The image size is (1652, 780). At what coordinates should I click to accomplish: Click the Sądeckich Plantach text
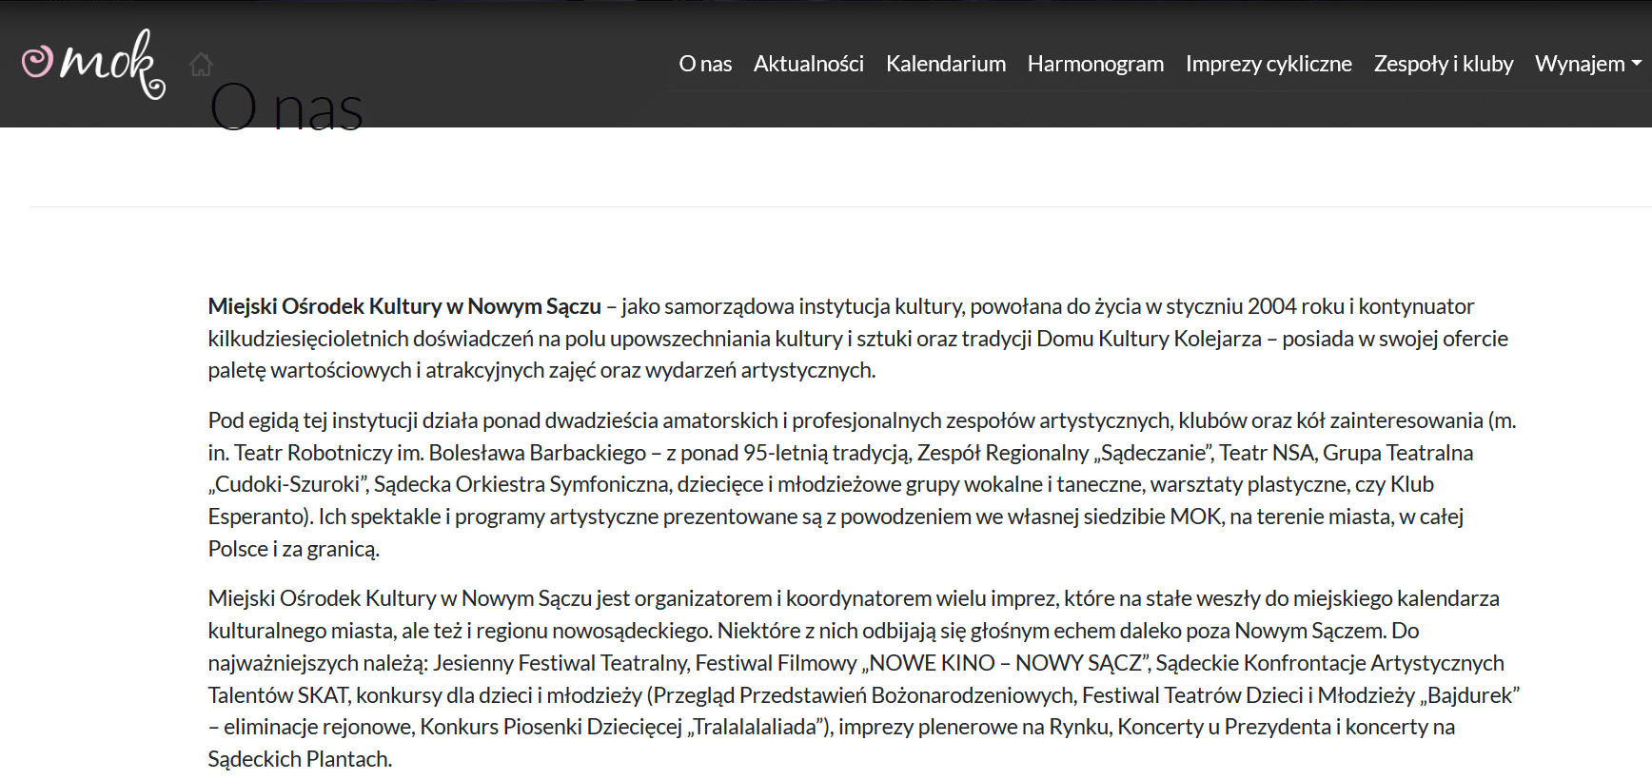tap(299, 759)
